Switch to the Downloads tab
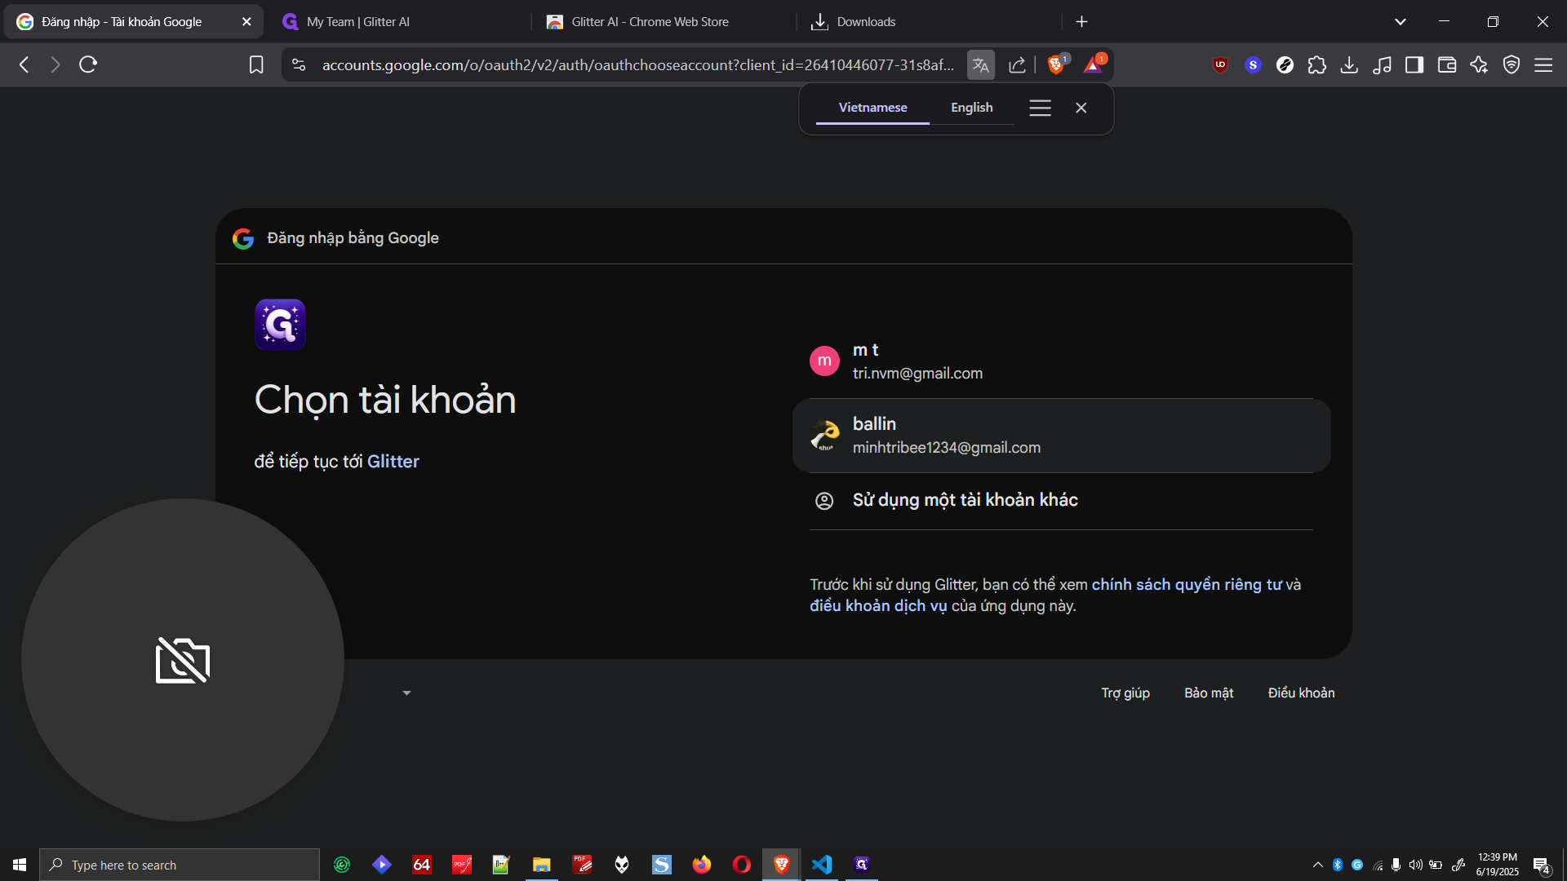 point(929,22)
